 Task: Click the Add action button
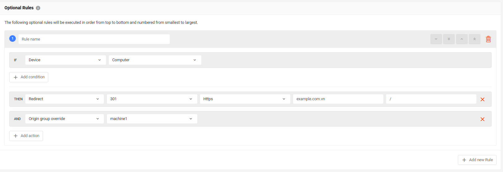[26, 136]
